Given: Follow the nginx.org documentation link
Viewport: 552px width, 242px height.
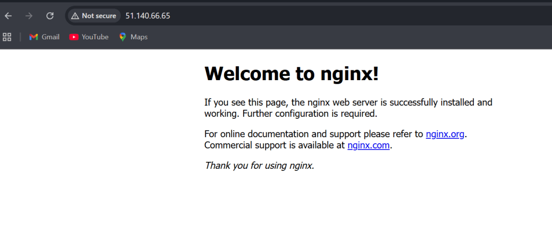Looking at the screenshot, I should (x=445, y=134).
